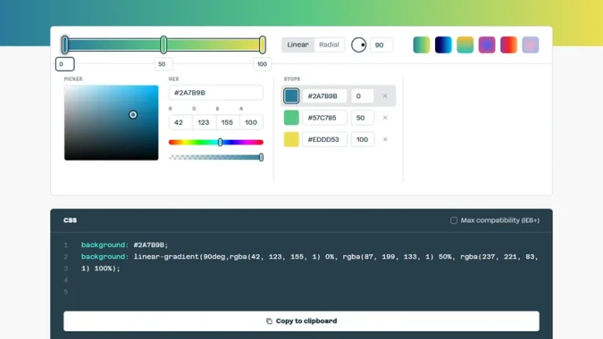Select the green #57C785 stop swatch
Screen dimensions: 603x339
pyautogui.click(x=291, y=118)
